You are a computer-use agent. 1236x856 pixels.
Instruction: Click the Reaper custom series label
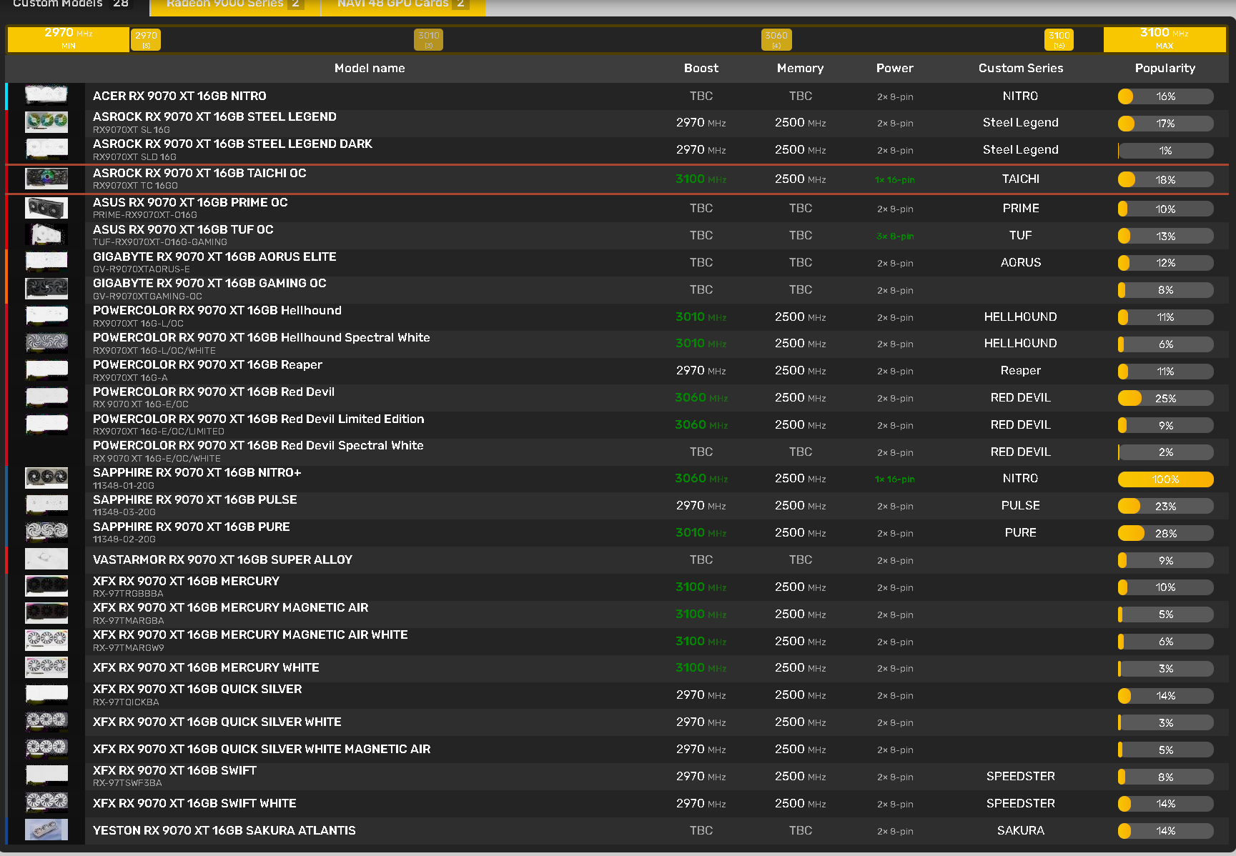1021,370
